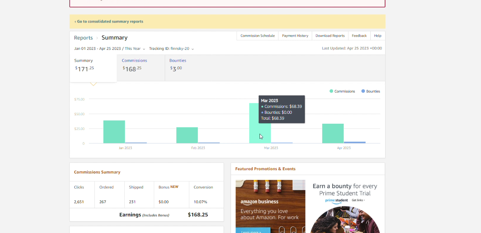Viewport: 481px width, 233px height.
Task: Open the Reports breadcrumb link
Action: 83,38
